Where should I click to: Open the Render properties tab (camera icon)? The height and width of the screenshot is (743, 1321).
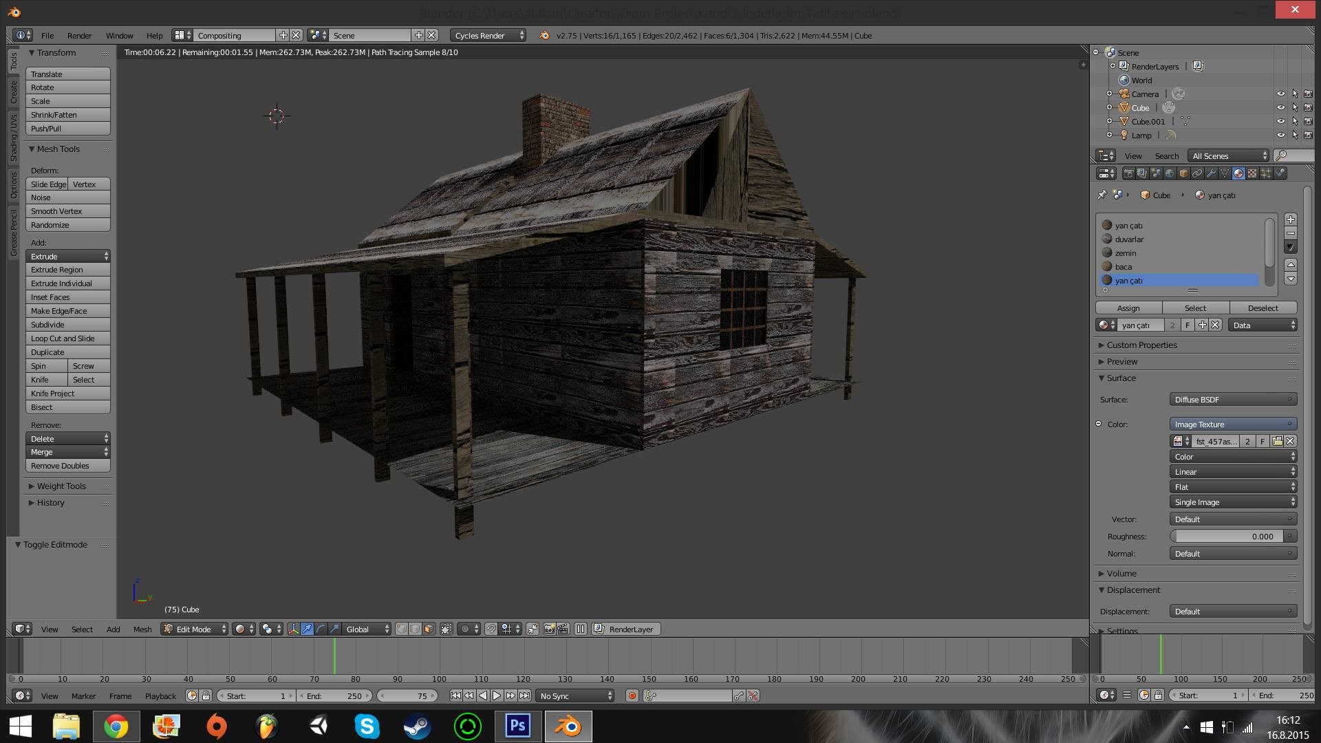pos(1129,173)
